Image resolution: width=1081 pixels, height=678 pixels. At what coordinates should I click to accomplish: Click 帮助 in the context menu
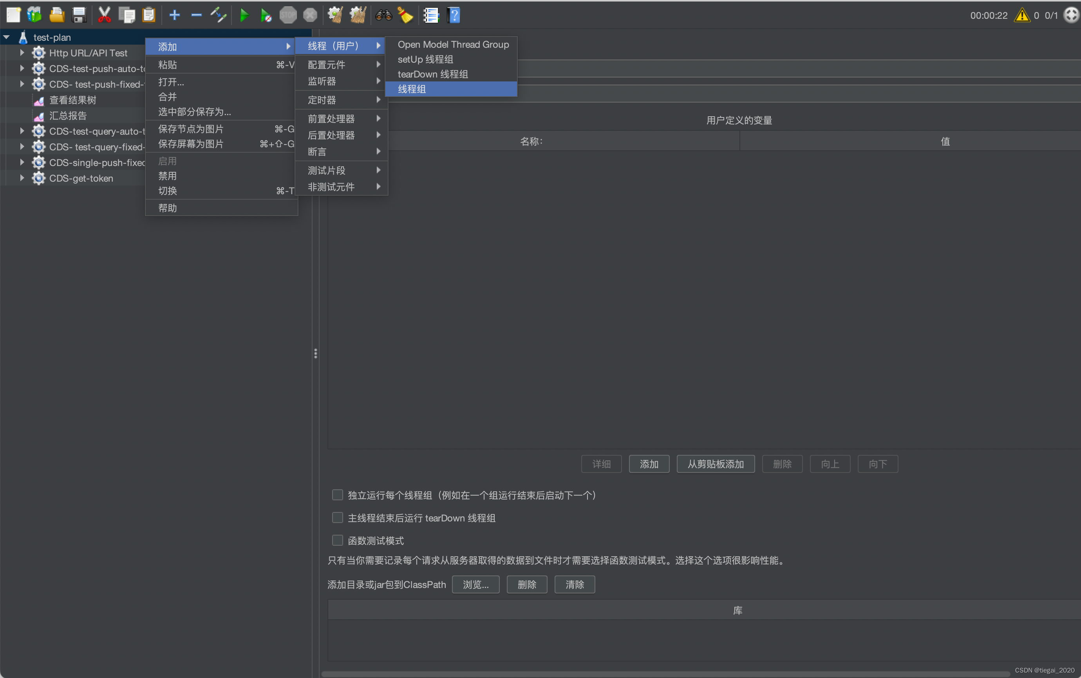click(x=222, y=208)
